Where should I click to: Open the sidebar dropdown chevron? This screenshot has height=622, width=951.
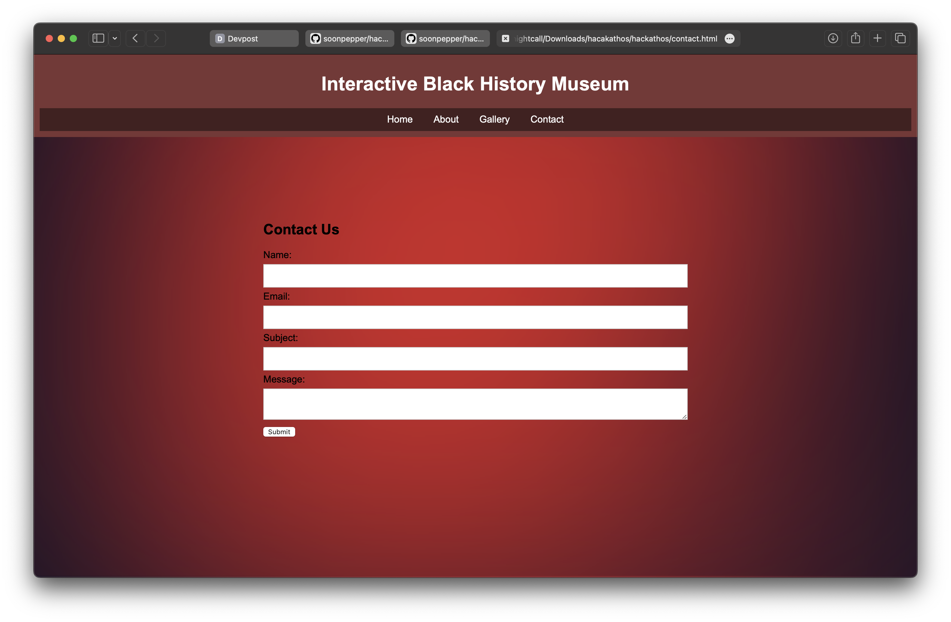(115, 38)
